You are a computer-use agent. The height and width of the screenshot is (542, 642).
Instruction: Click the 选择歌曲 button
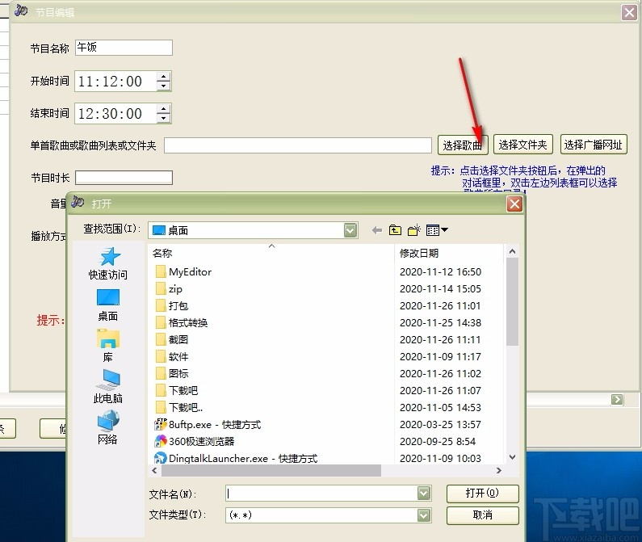[463, 145]
